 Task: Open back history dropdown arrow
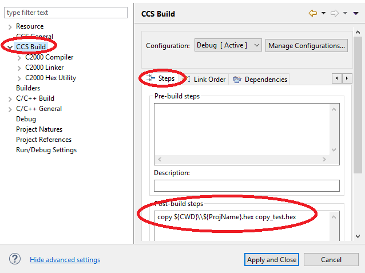(x=323, y=13)
